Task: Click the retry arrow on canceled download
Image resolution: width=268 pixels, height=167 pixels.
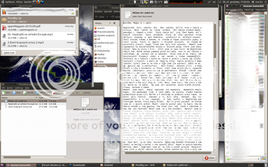Action: (72, 13)
